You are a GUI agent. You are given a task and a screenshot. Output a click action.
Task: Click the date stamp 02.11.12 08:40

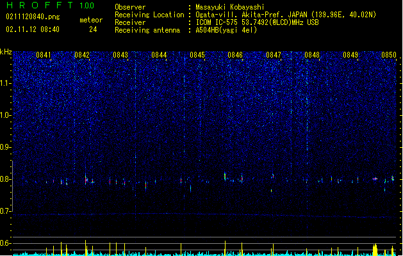pos(33,29)
